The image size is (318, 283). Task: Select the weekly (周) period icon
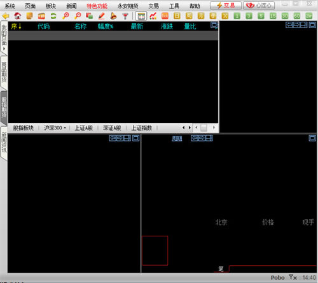pos(189,16)
